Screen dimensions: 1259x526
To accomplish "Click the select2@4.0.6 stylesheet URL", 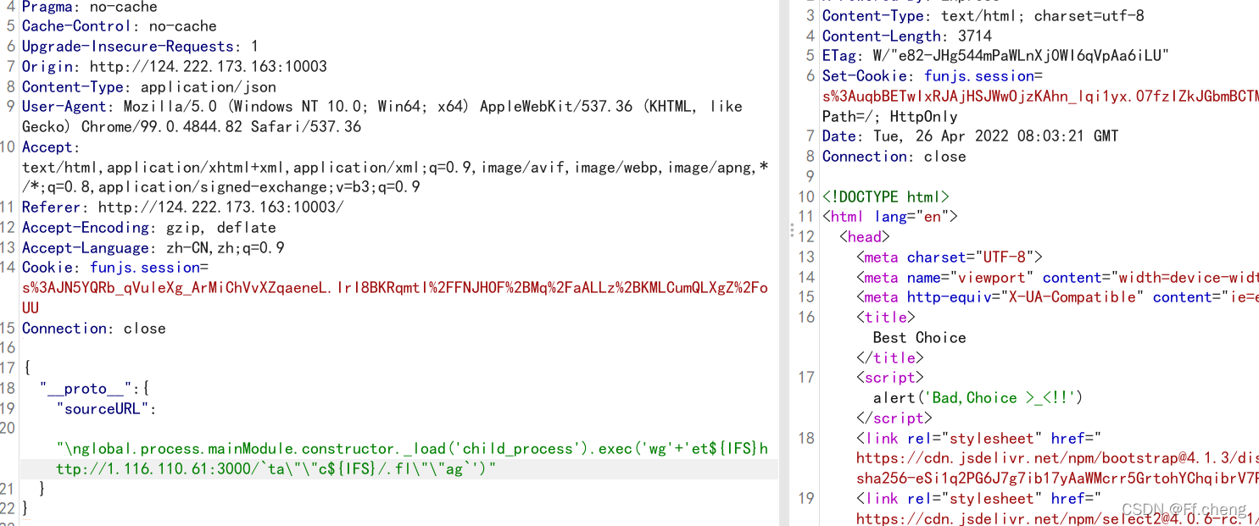I will pos(1057,518).
